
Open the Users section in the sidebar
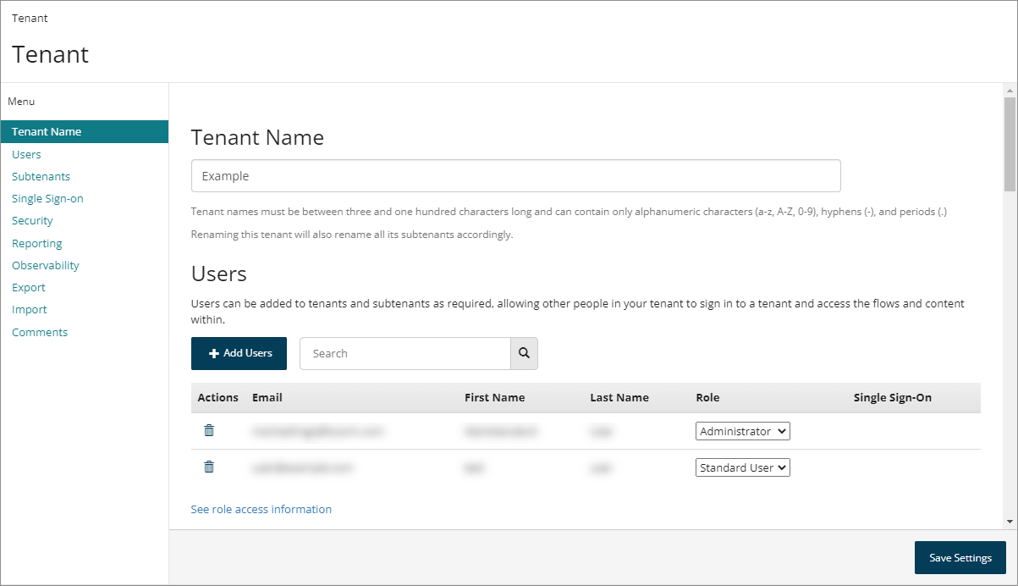coord(26,153)
